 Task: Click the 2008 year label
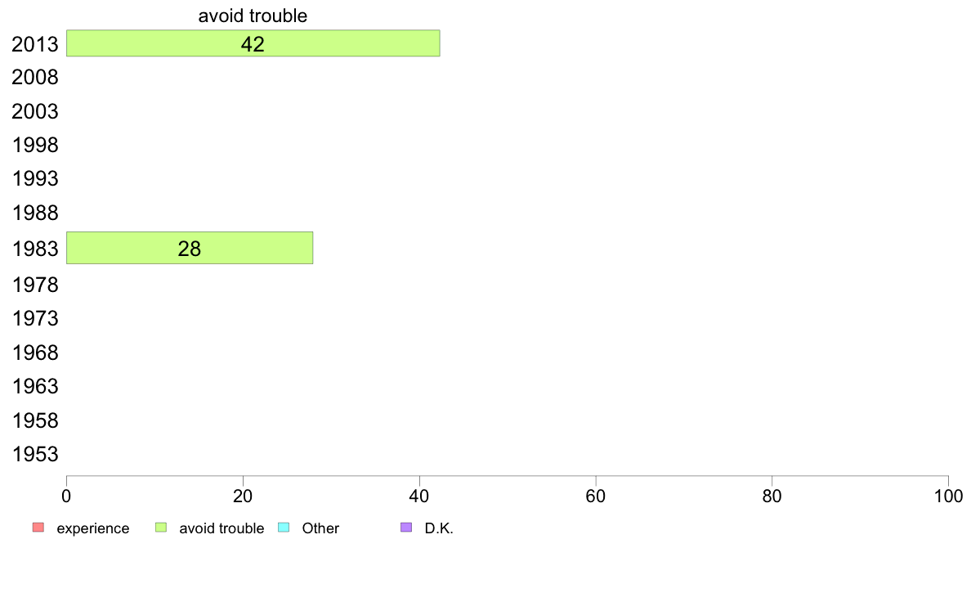pyautogui.click(x=35, y=78)
